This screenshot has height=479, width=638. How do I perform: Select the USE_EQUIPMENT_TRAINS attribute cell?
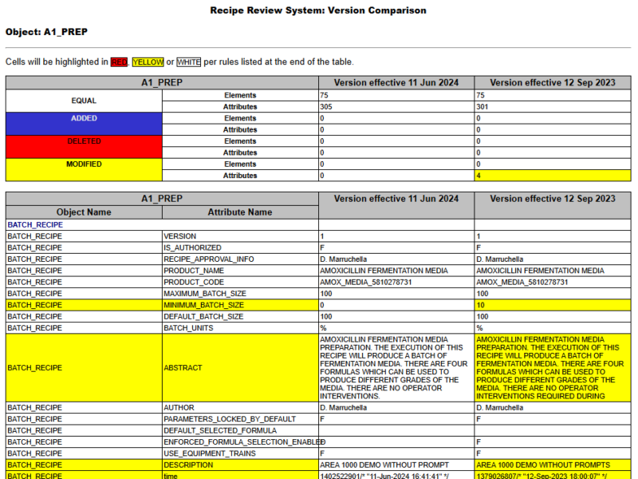[240, 453]
